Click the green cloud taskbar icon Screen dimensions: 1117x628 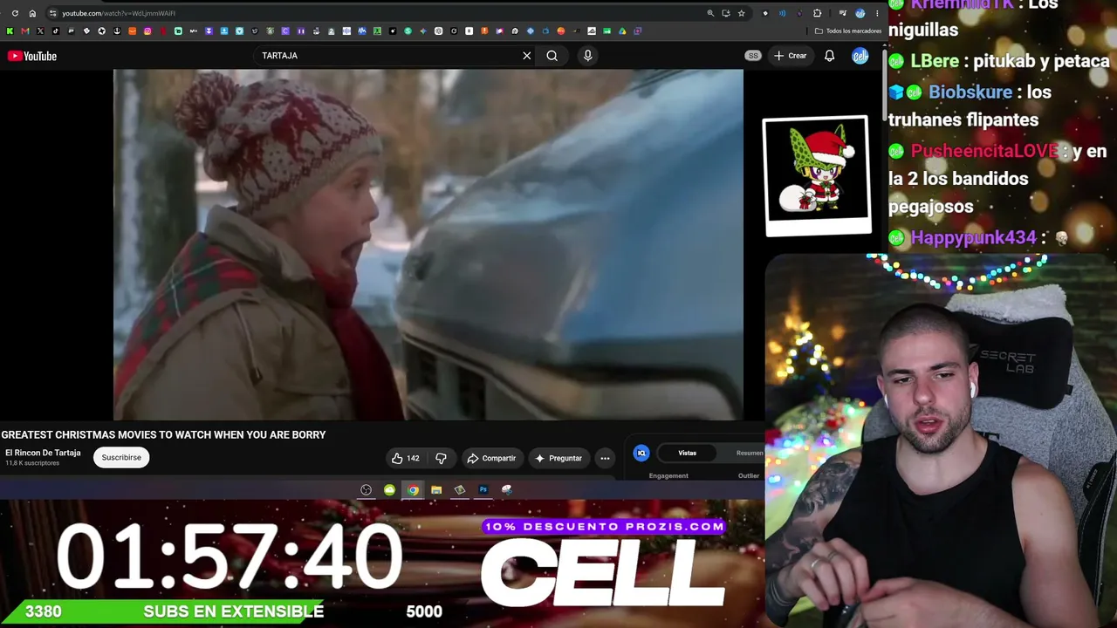pyautogui.click(x=389, y=490)
